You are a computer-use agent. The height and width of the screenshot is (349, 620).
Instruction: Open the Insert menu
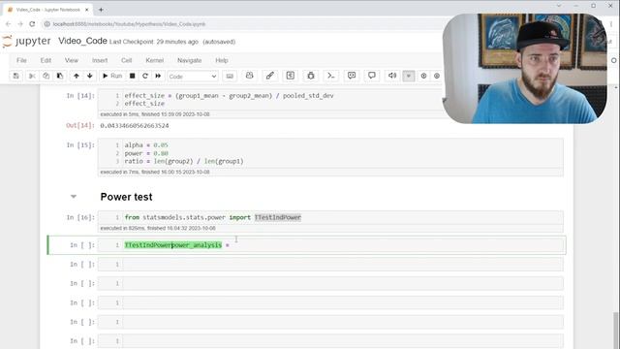click(x=100, y=60)
